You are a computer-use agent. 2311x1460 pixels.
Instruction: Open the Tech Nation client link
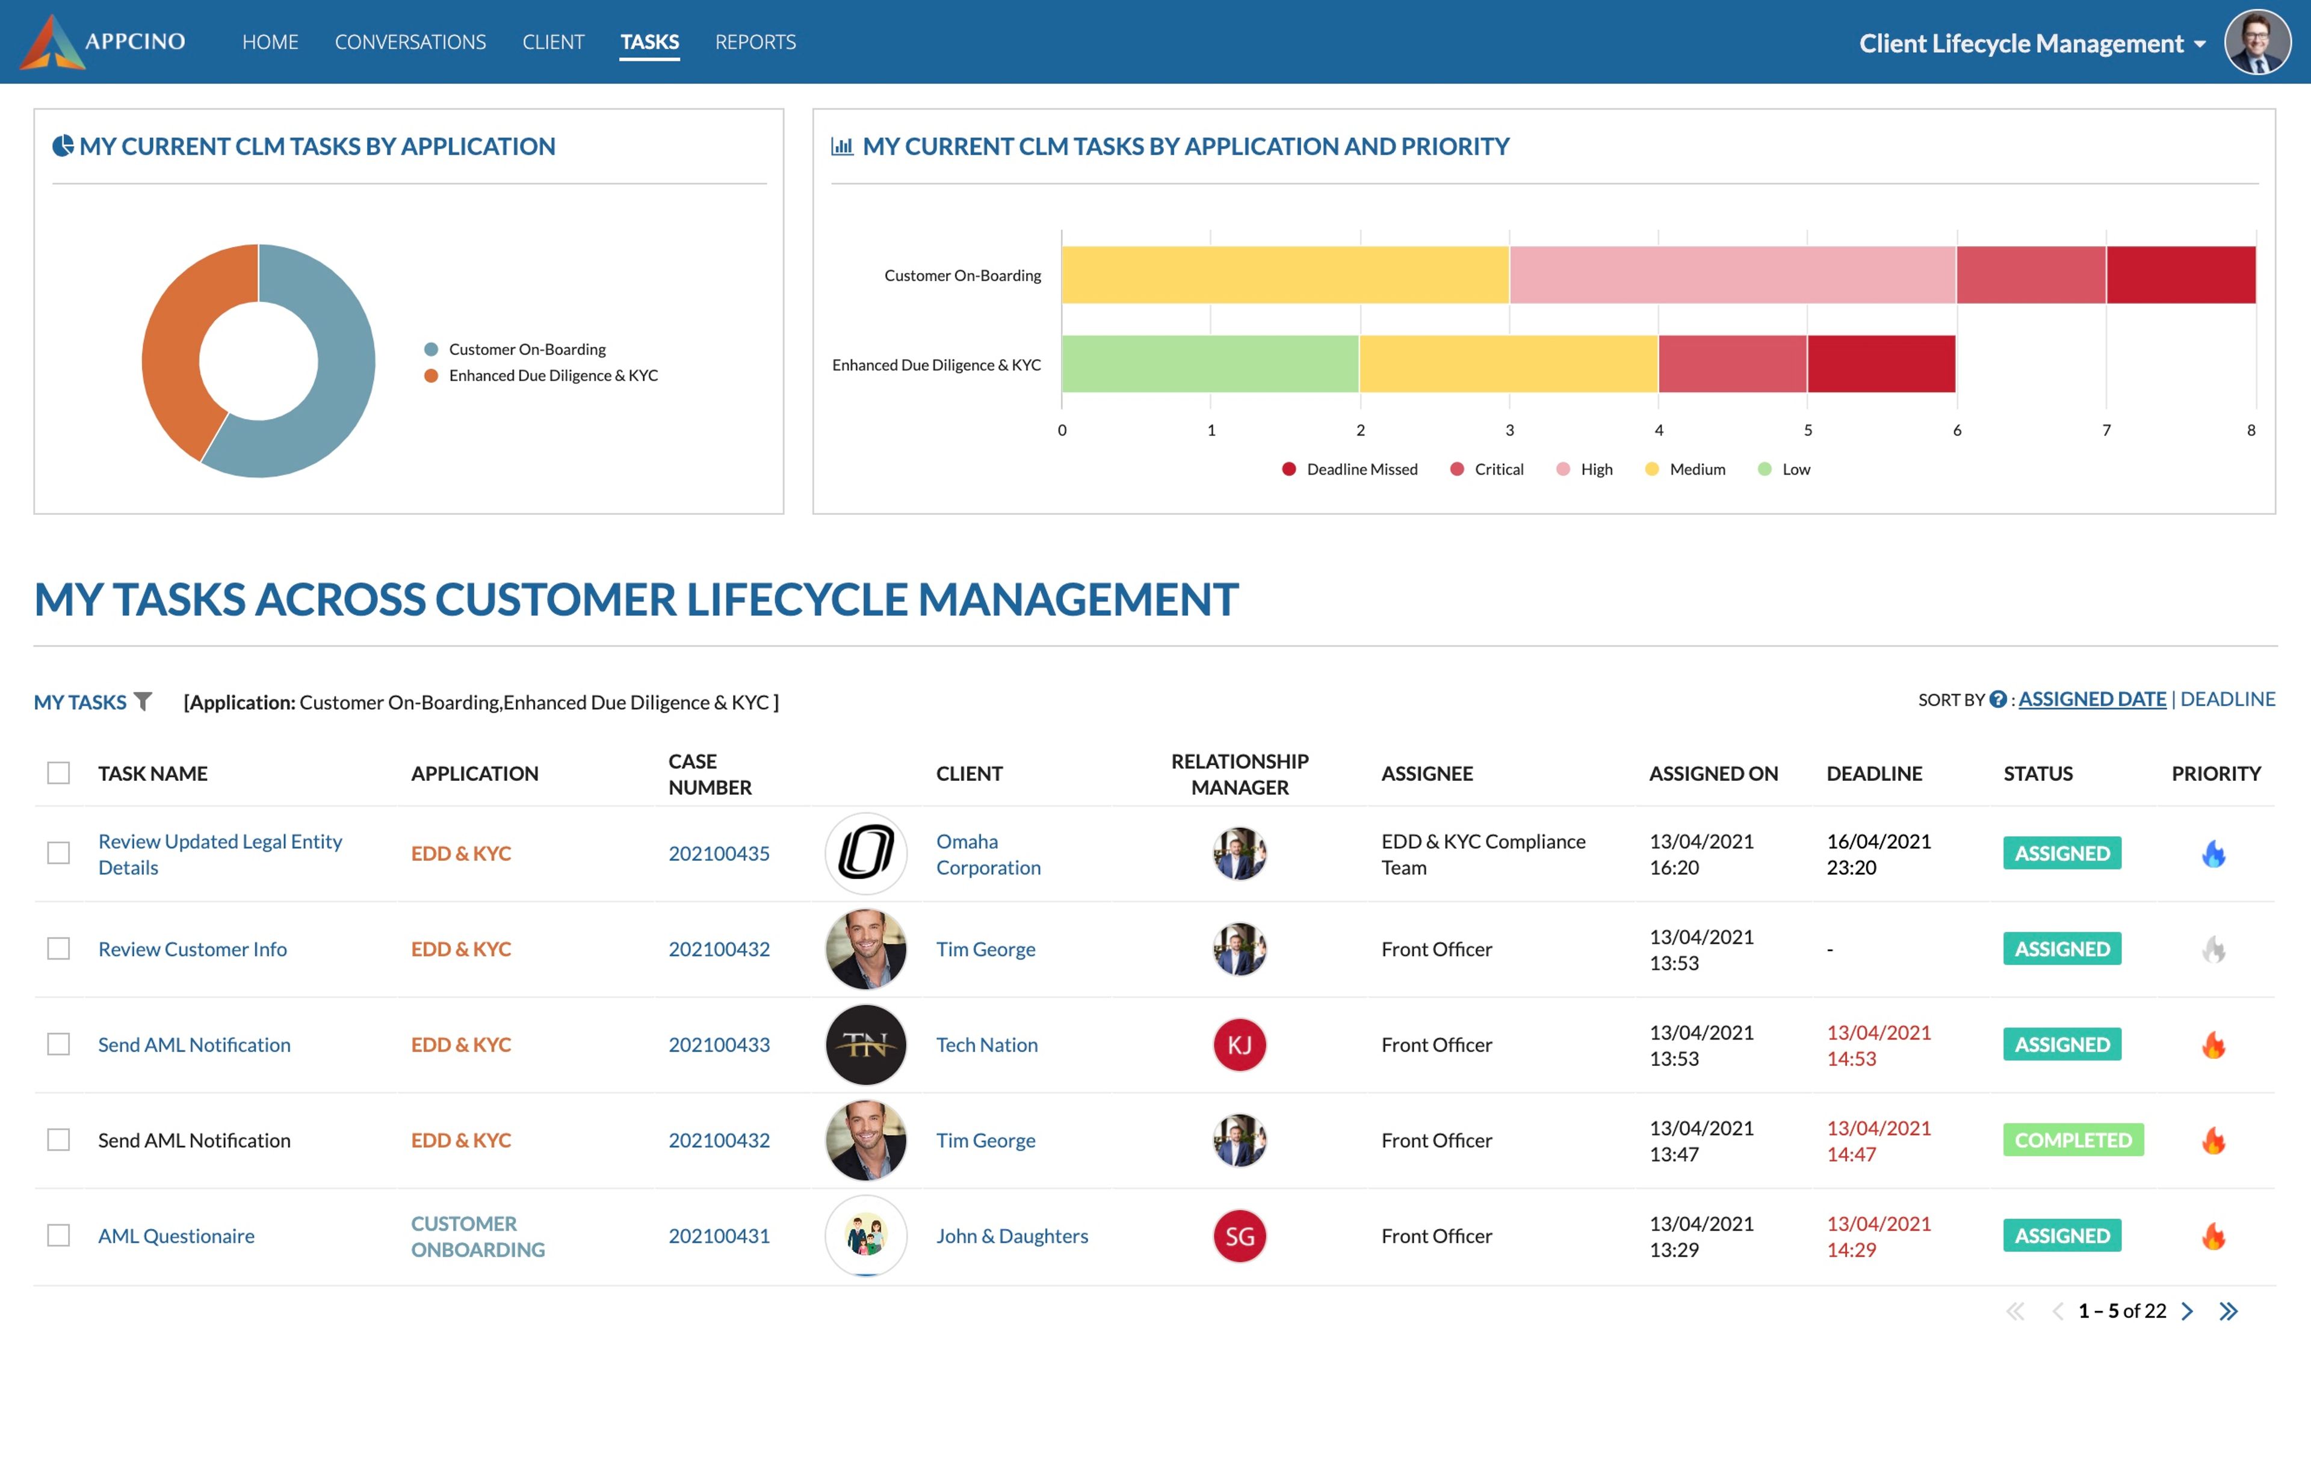[x=986, y=1045]
